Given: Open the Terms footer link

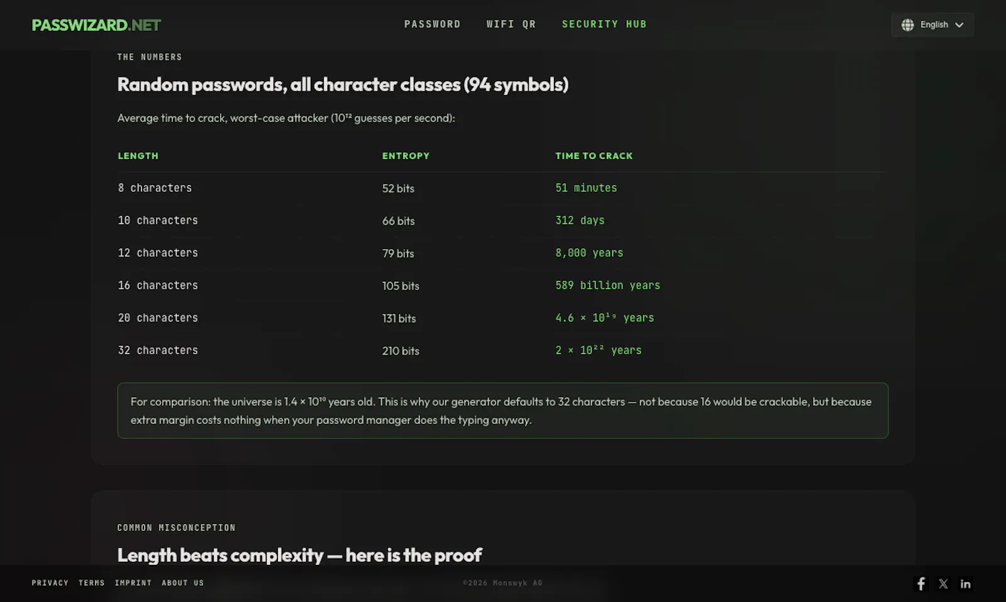Looking at the screenshot, I should (x=92, y=583).
